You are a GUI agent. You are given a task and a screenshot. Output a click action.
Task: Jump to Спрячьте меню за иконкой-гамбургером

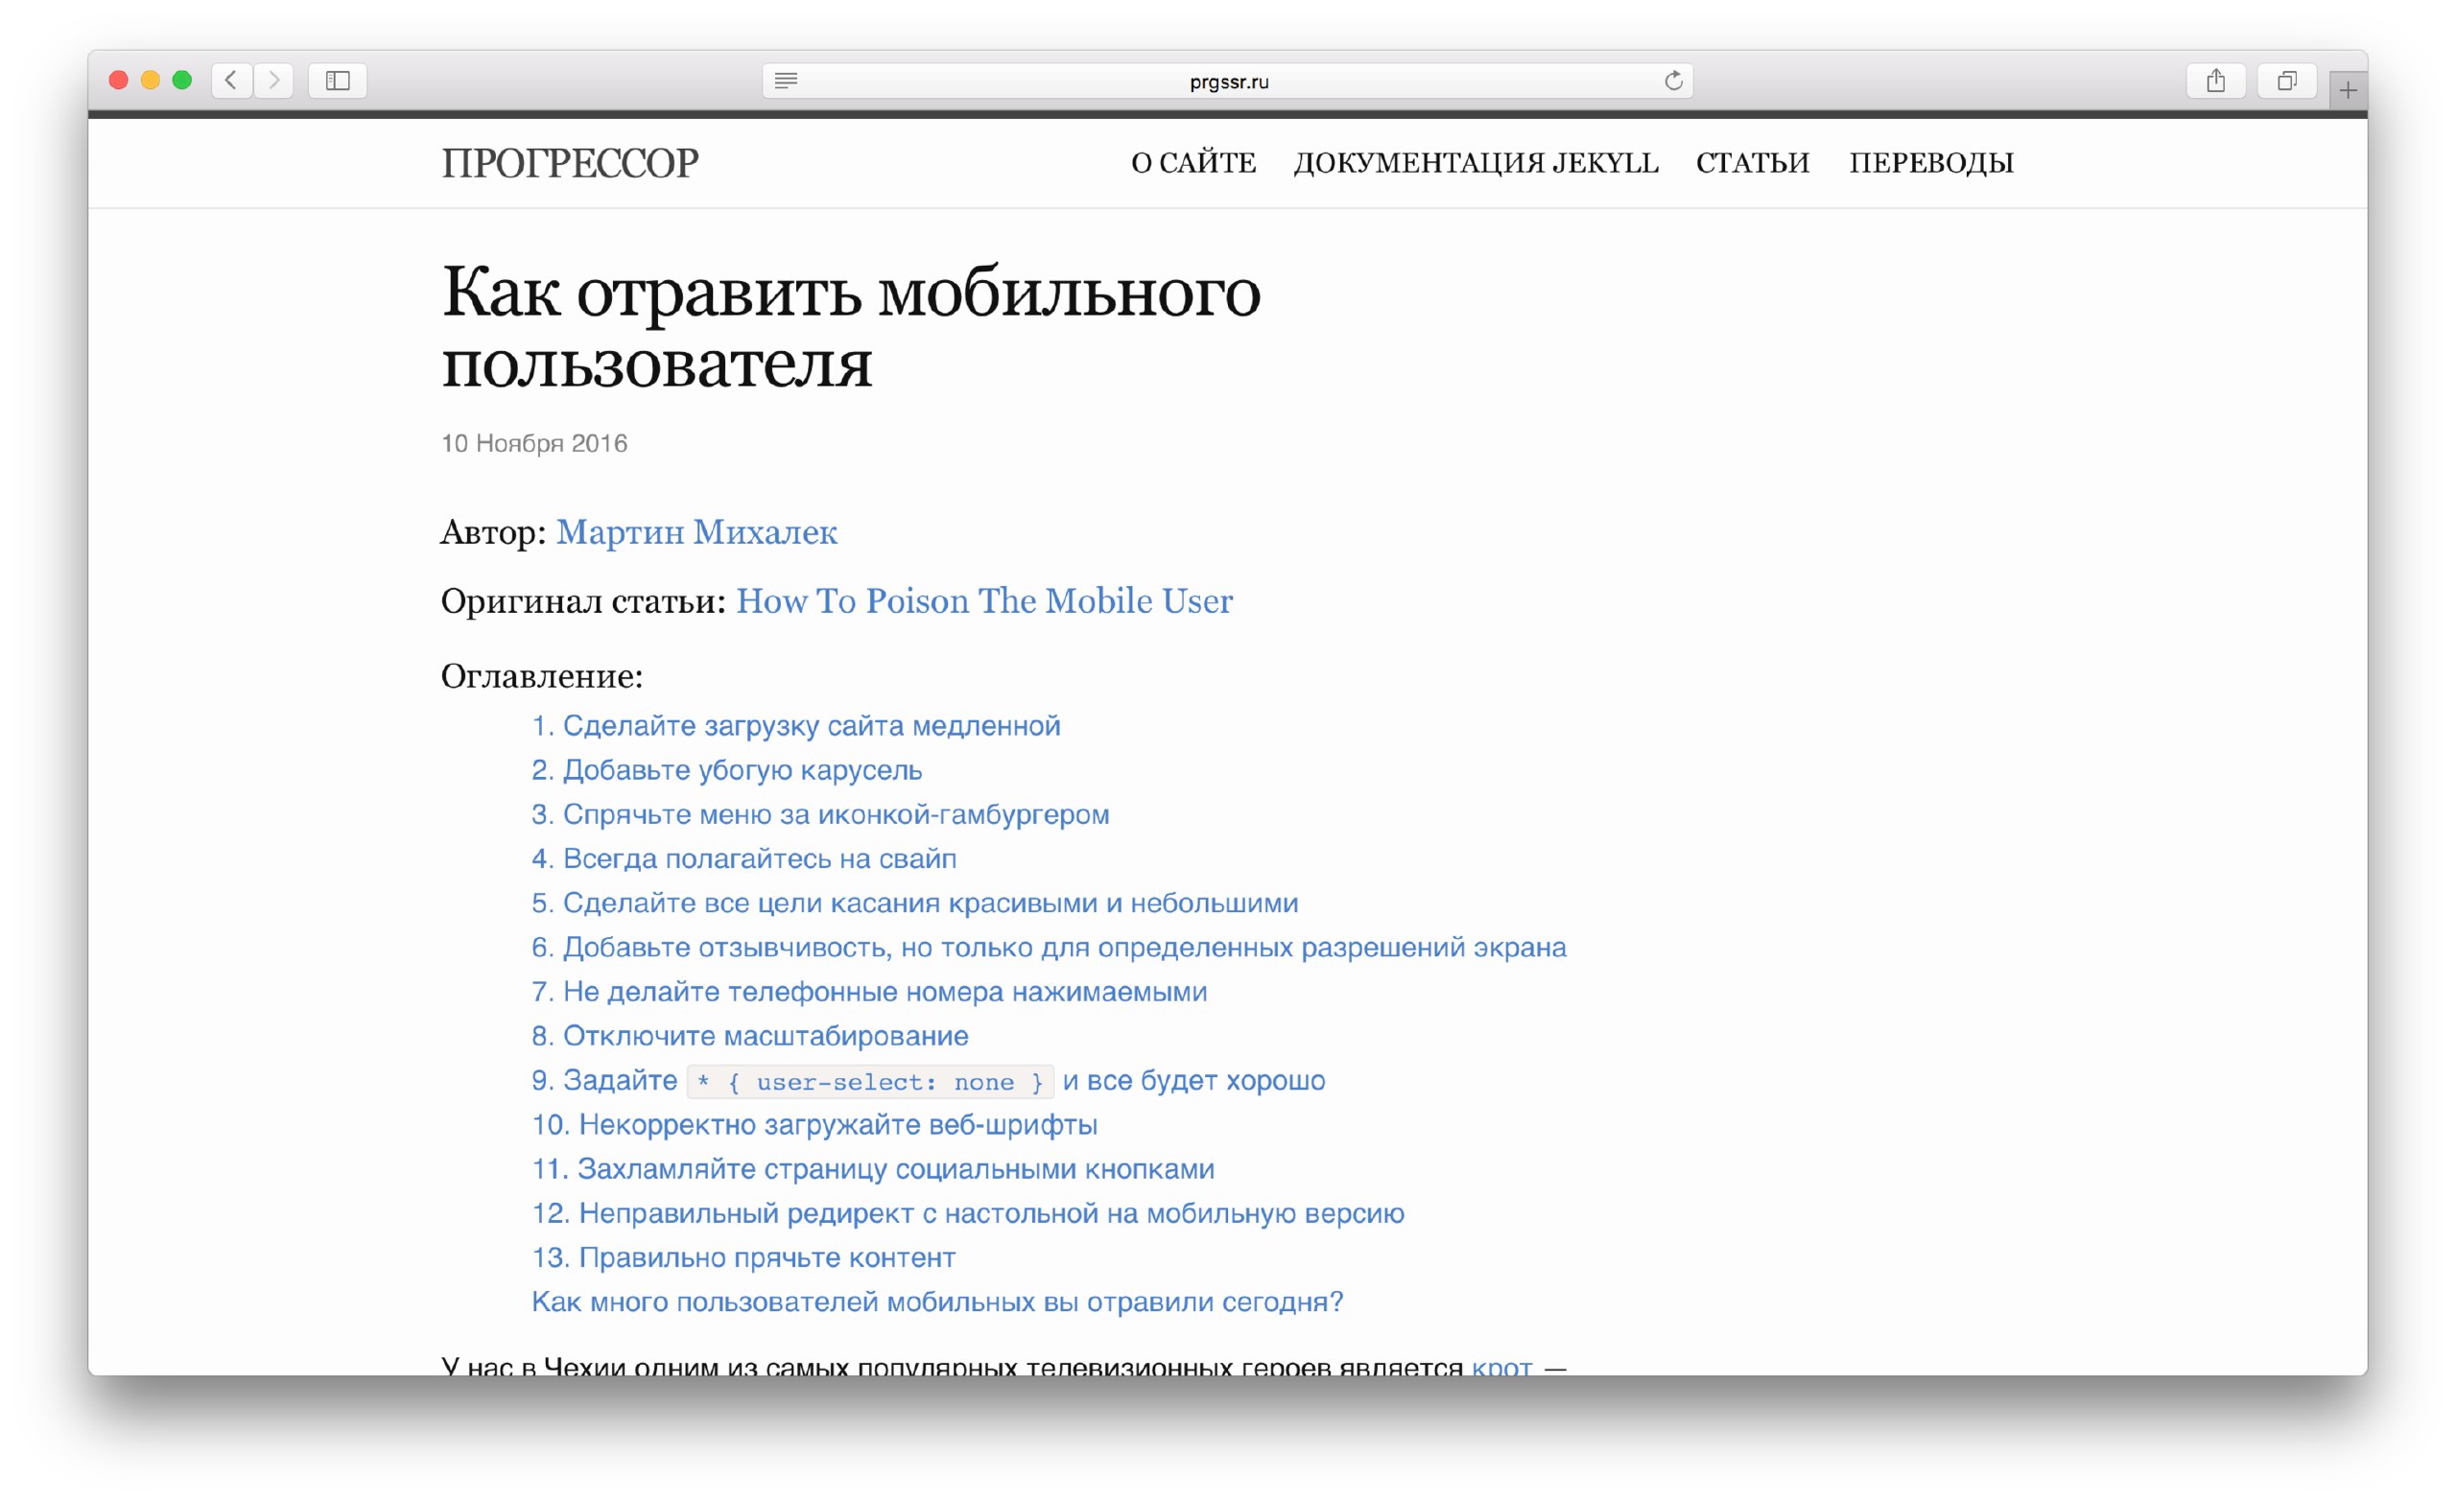[x=820, y=814]
